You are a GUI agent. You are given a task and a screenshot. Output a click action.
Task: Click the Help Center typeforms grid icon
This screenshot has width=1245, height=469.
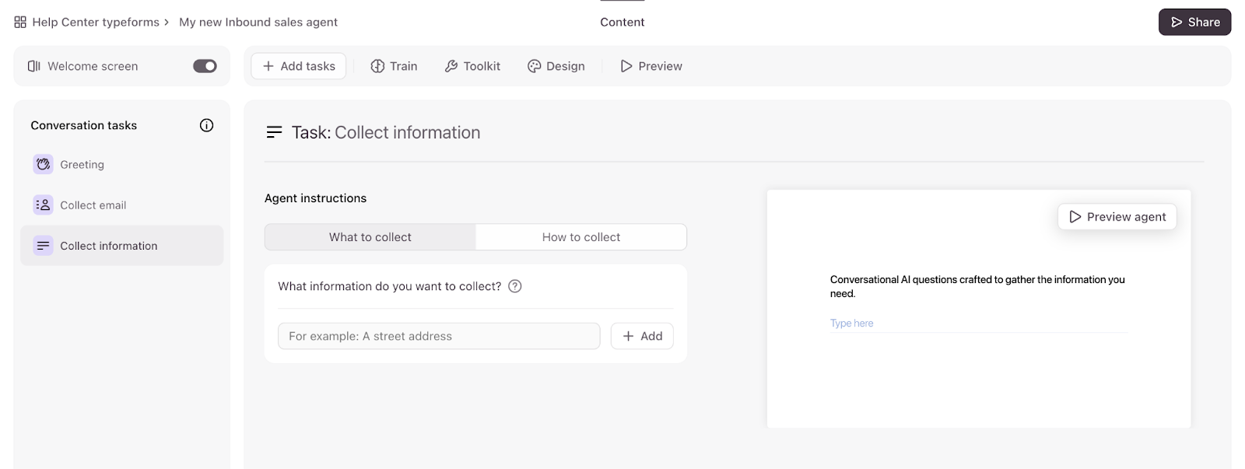point(20,23)
